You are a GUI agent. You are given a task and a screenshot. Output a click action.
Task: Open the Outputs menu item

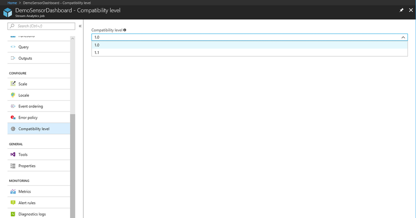click(39, 58)
